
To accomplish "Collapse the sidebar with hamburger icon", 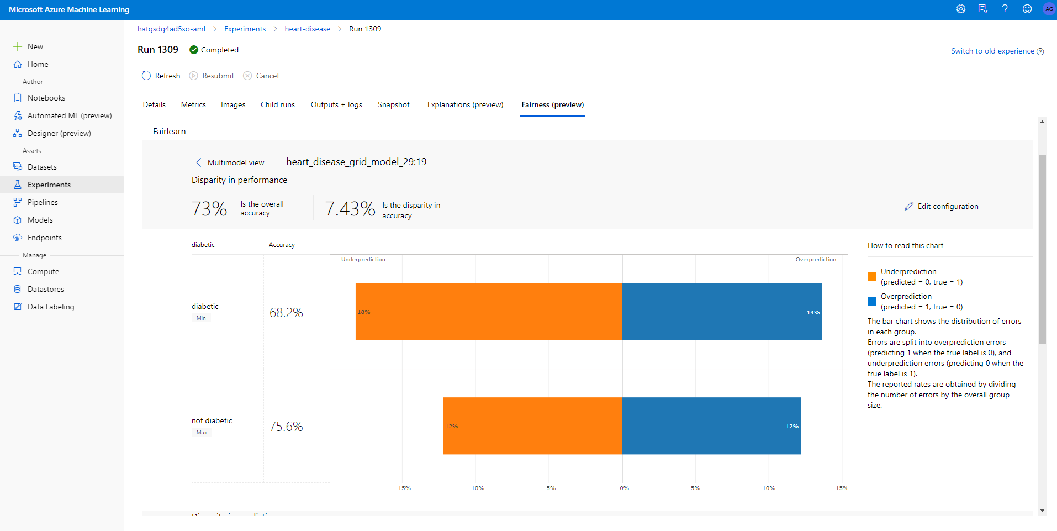I will tap(18, 29).
